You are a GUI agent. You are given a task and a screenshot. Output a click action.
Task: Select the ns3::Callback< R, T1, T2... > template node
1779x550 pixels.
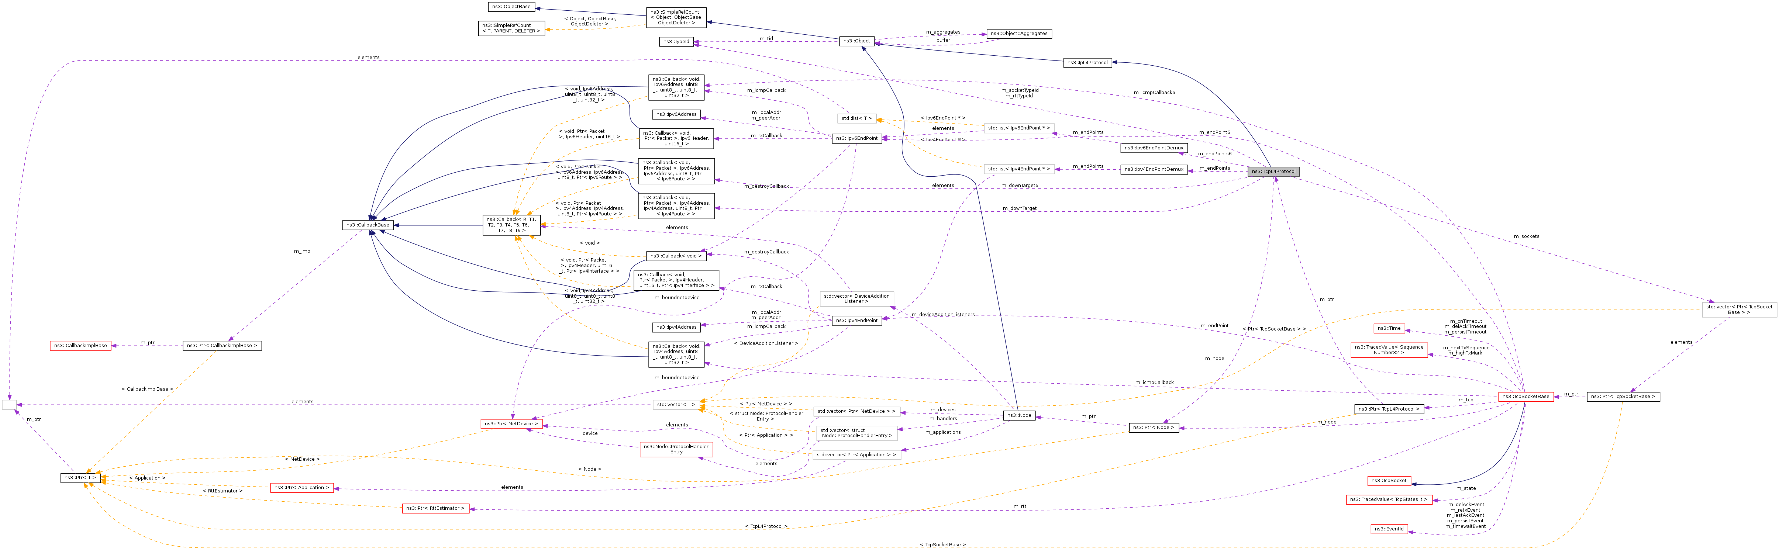[x=511, y=225]
